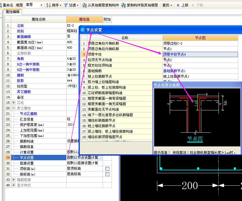
Task: Click the 200 dimension in drawing
Action: point(190,185)
